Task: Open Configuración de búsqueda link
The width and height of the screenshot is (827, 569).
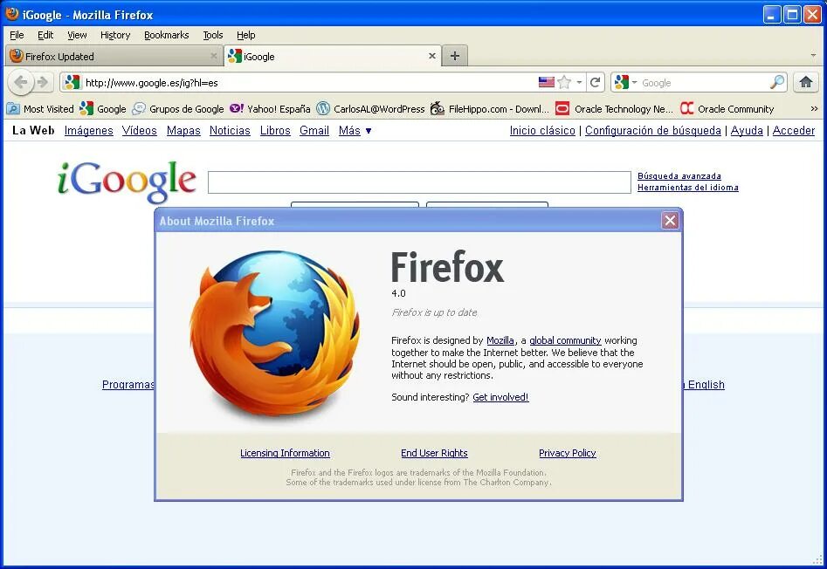Action: click(653, 131)
